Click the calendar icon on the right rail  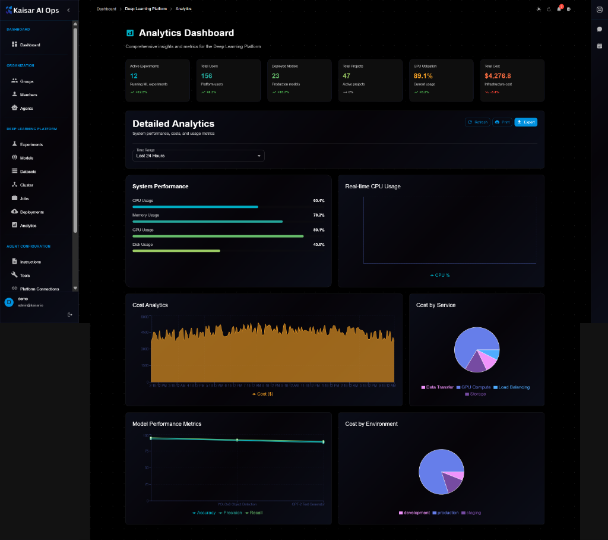pos(599,47)
